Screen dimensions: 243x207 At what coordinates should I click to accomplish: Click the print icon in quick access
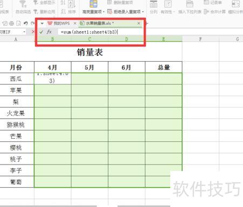point(11,23)
